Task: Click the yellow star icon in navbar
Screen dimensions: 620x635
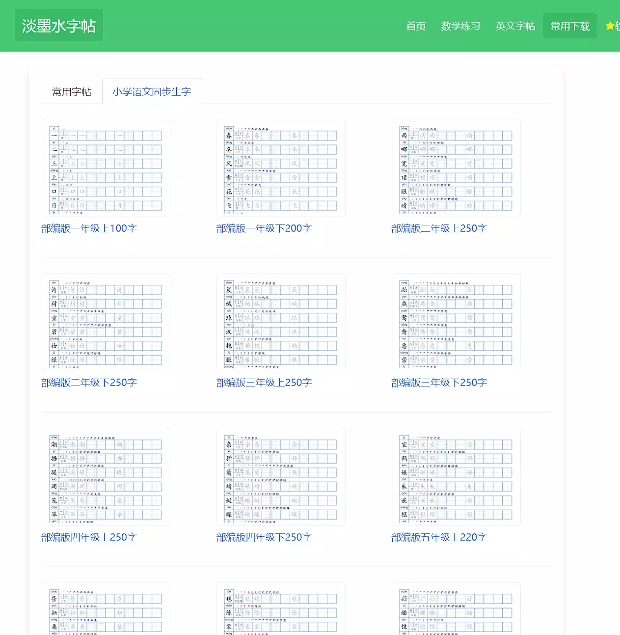Action: pos(610,26)
